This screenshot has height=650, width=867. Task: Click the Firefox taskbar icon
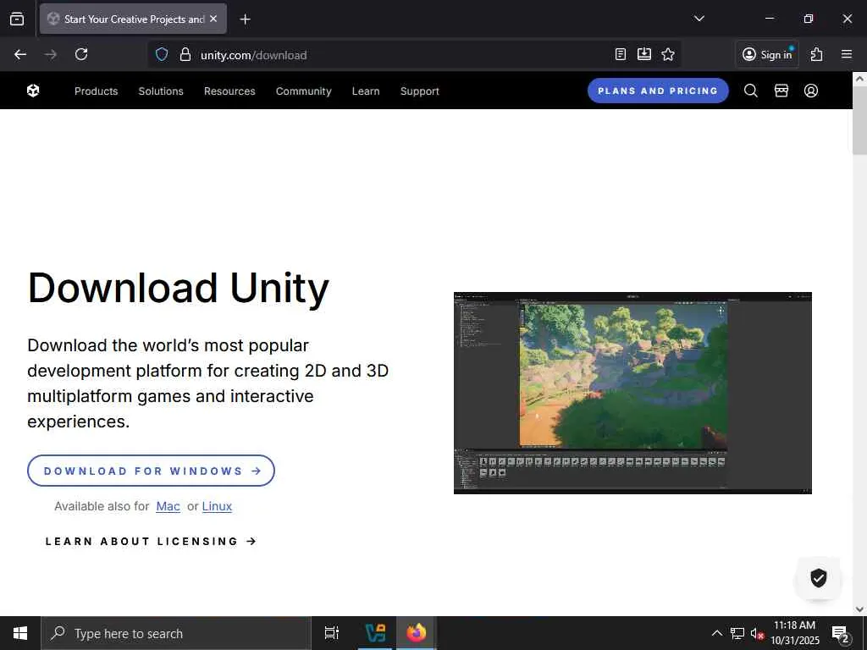417,633
